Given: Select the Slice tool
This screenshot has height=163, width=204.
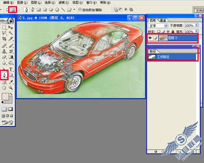Looking at the screenshot, I should tap(11, 39).
